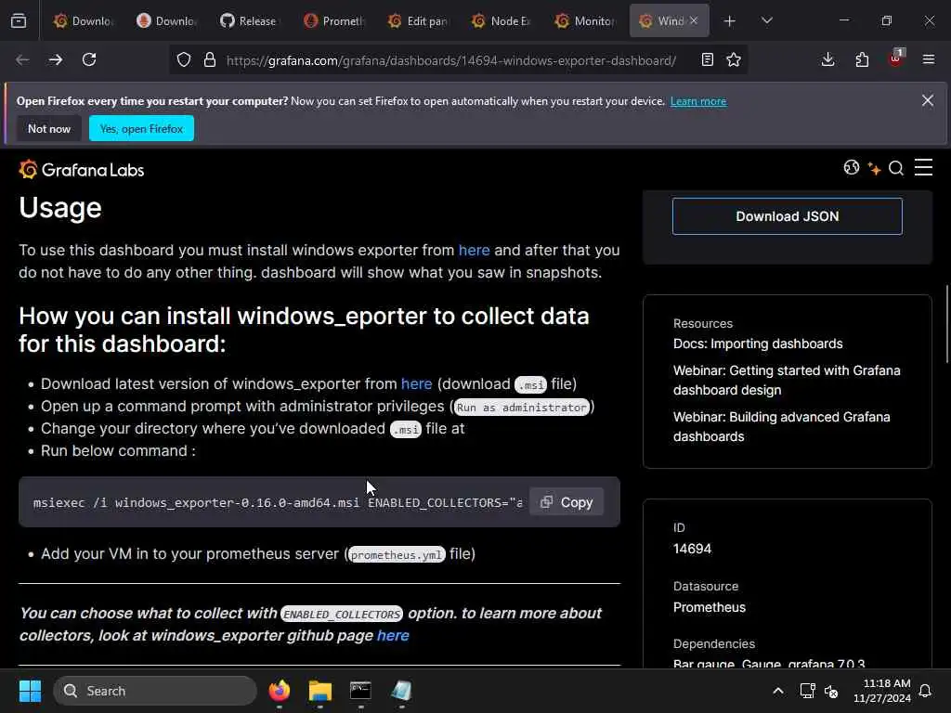Open the Windows Start menu
This screenshot has height=713, width=951.
coord(30,691)
